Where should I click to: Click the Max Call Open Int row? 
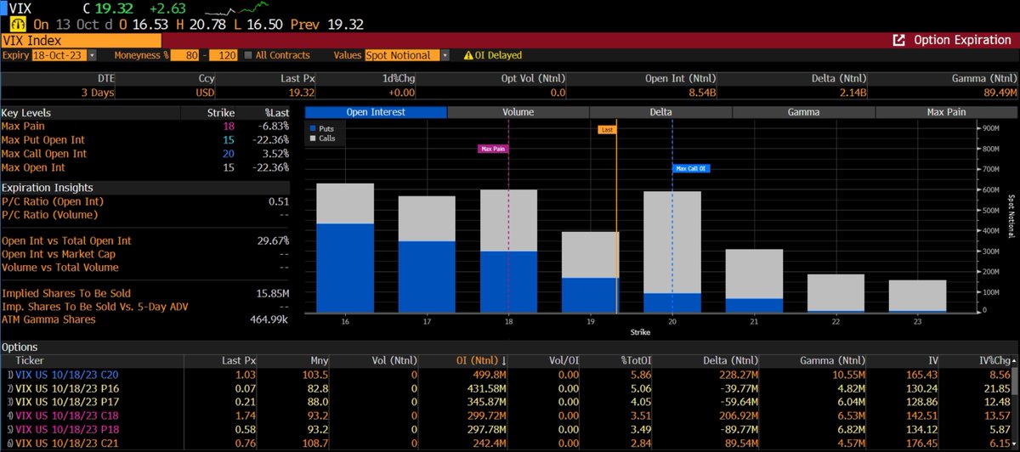click(x=145, y=153)
